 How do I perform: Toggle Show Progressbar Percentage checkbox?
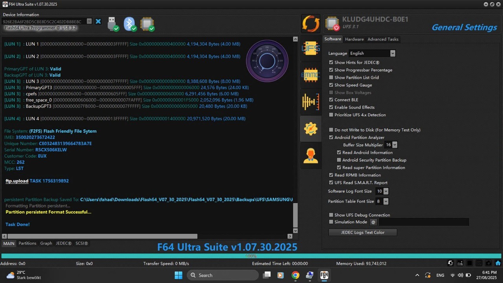(331, 70)
